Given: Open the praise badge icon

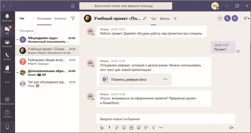Looking at the screenshot, I should (153, 127).
